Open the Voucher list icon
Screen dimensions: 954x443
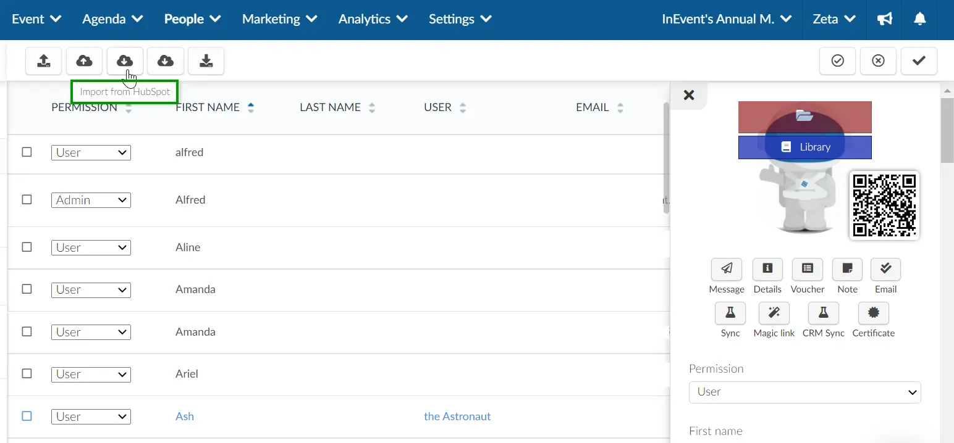point(808,269)
